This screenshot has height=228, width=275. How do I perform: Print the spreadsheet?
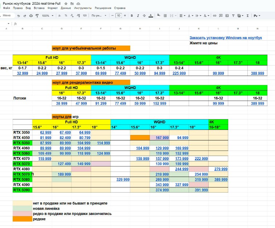pos(31,16)
